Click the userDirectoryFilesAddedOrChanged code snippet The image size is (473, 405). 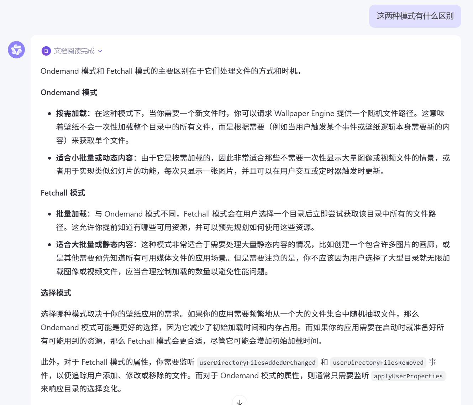(257, 363)
